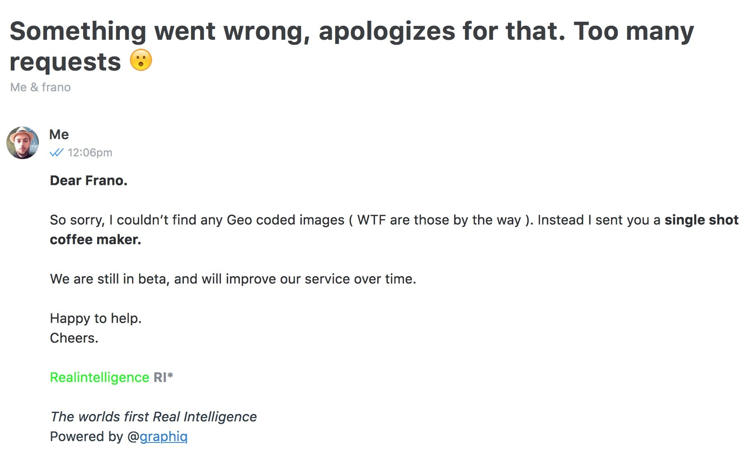Click the bold 'single shot' text

pos(701,220)
